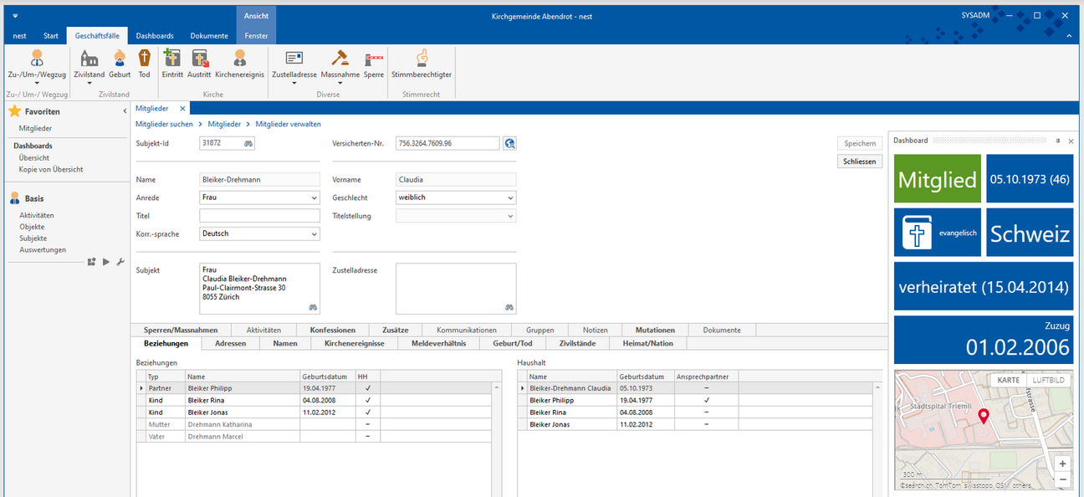Toggle HH mark for Drehmann Katharina
This screenshot has width=1084, height=497.
click(367, 424)
